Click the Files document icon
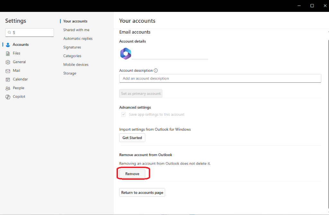Image resolution: width=329 pixels, height=215 pixels. tap(8, 54)
